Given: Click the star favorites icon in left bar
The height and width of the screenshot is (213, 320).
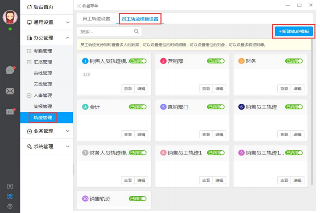Looking at the screenshot, I should (10, 187).
